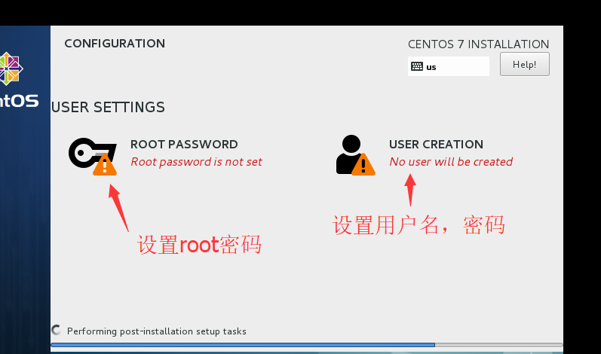Click 'Performing post-installation setup tasks' status text
This screenshot has width=601, height=354.
pyautogui.click(x=156, y=331)
